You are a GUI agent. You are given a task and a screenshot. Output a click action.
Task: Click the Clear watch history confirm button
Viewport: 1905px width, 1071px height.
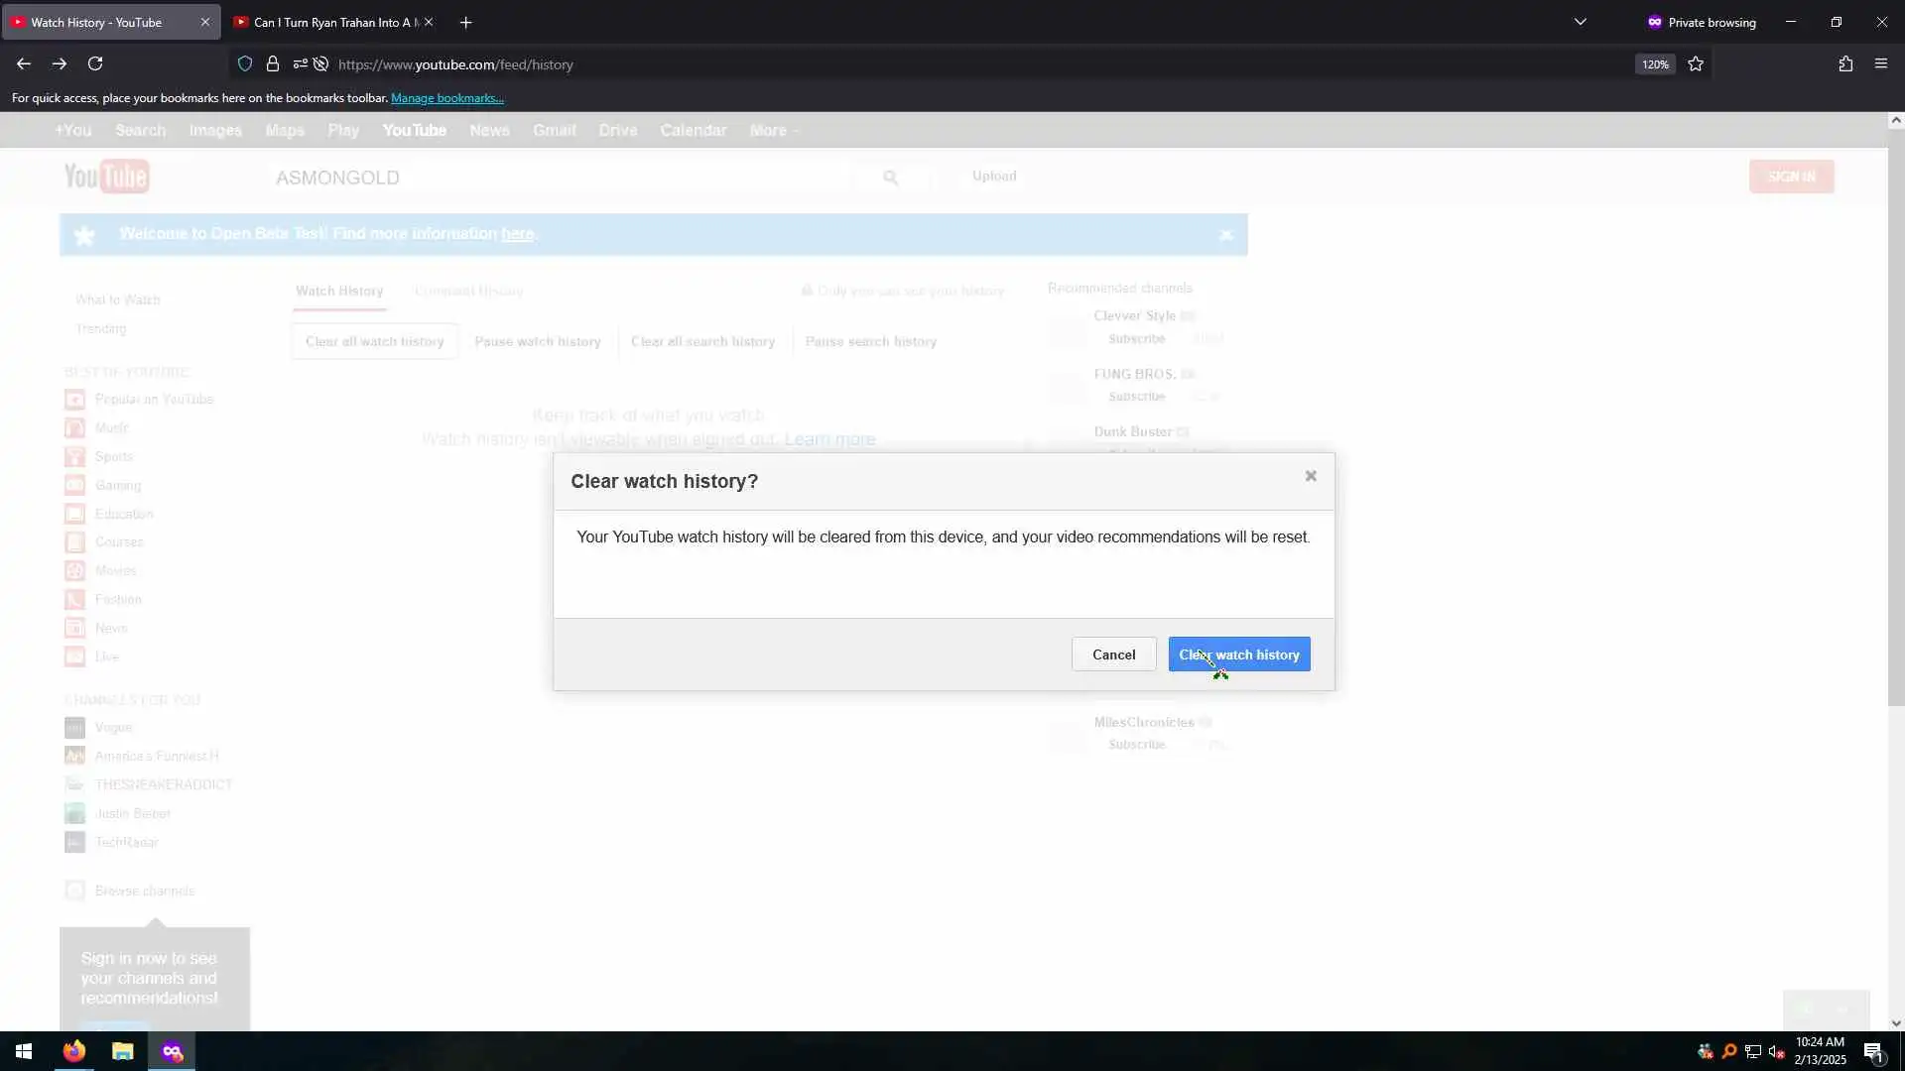click(1238, 654)
